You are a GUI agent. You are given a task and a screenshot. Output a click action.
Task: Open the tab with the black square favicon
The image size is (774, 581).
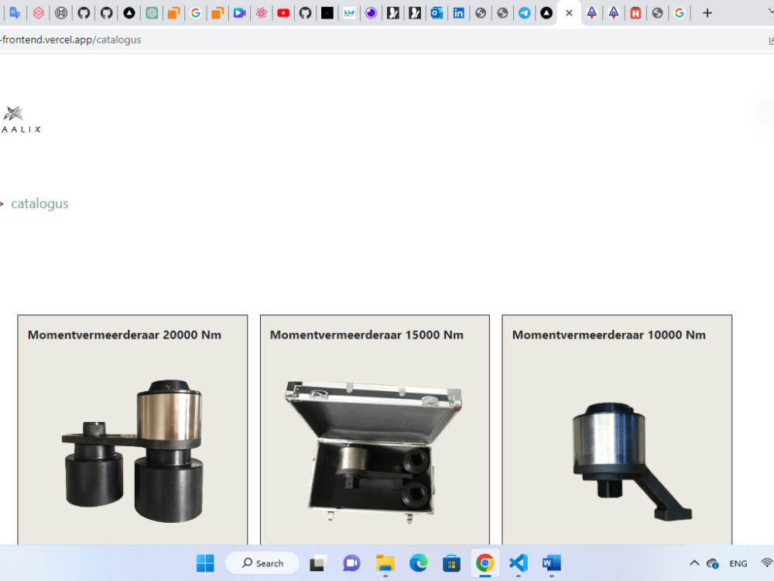(327, 13)
